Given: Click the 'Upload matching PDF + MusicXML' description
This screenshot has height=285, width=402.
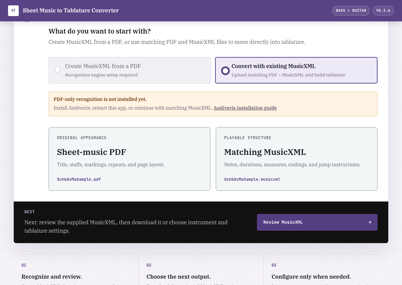Looking at the screenshot, I should click(288, 75).
